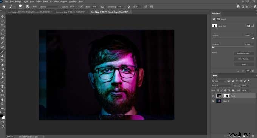Switch to the second document tab

70,12
